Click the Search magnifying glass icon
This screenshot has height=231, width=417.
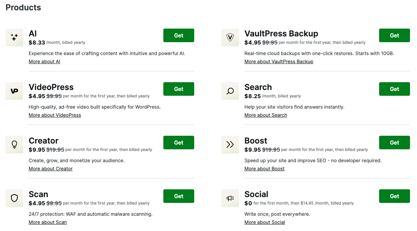pos(230,91)
